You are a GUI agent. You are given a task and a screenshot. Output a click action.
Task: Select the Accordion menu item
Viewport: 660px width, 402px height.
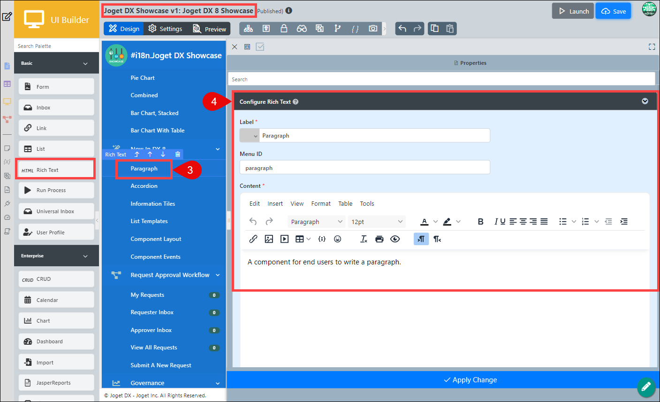click(144, 186)
